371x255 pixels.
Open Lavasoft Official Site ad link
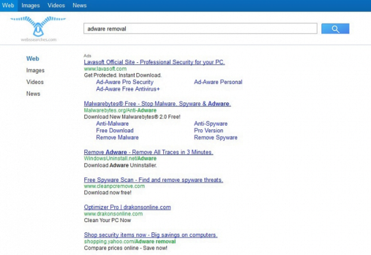(154, 62)
